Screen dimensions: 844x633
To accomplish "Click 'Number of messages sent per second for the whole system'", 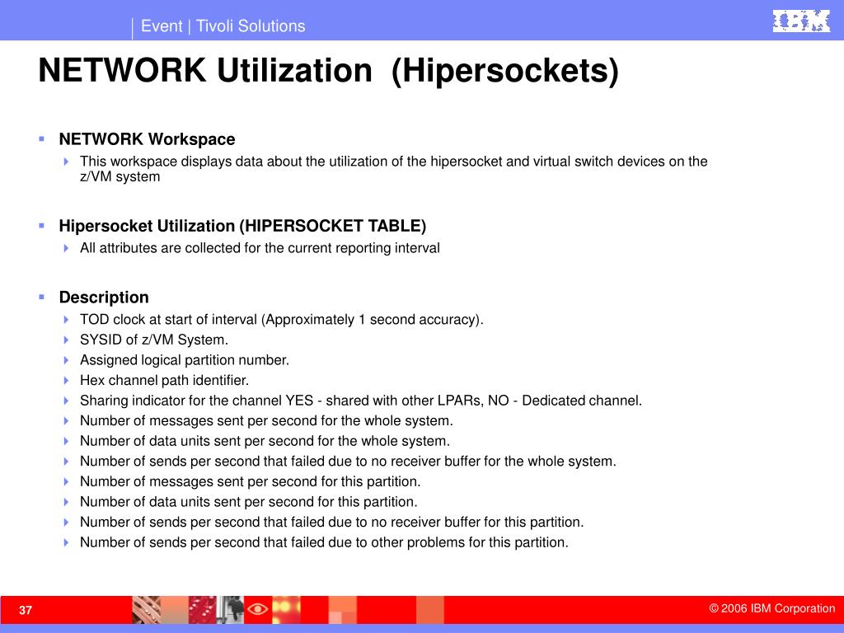I will 266,421.
